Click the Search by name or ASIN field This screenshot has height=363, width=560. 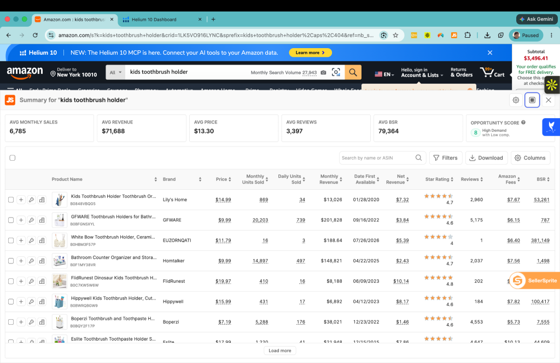(x=382, y=158)
